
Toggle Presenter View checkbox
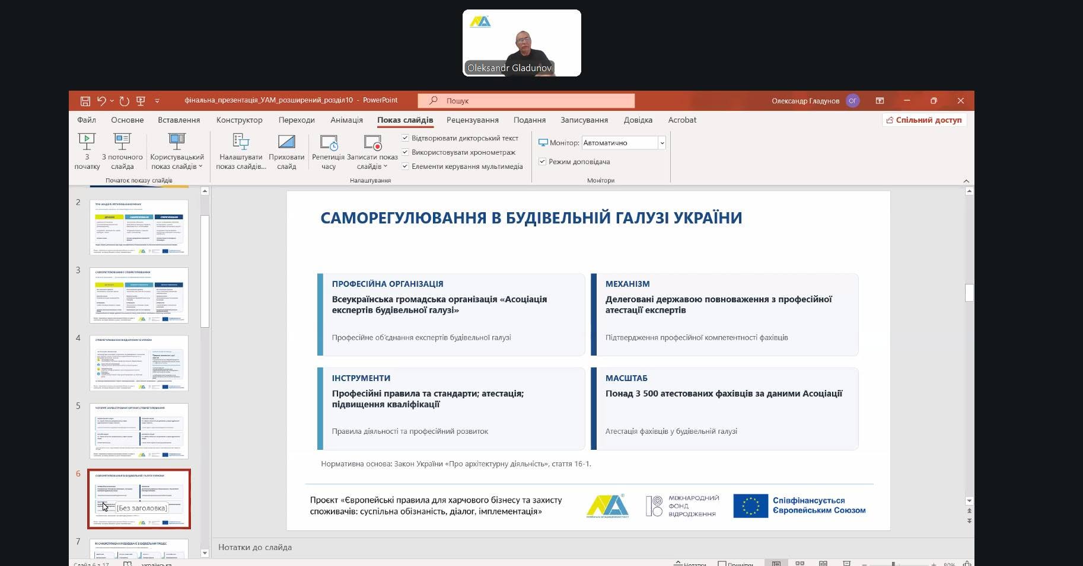click(542, 161)
